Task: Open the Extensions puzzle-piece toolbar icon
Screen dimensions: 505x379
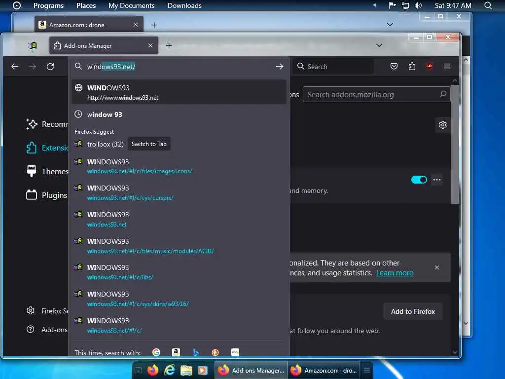Action: pos(412,67)
